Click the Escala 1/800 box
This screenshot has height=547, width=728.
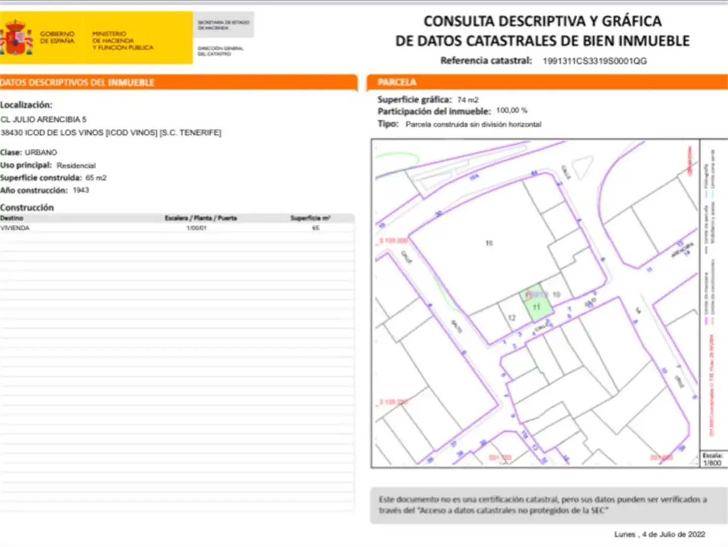[x=712, y=459]
